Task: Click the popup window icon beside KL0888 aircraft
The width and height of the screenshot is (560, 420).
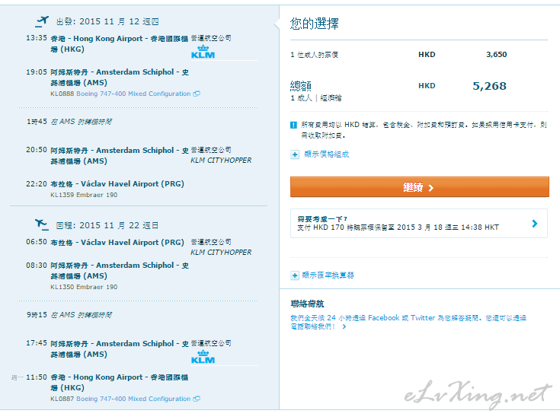Action: [x=197, y=94]
